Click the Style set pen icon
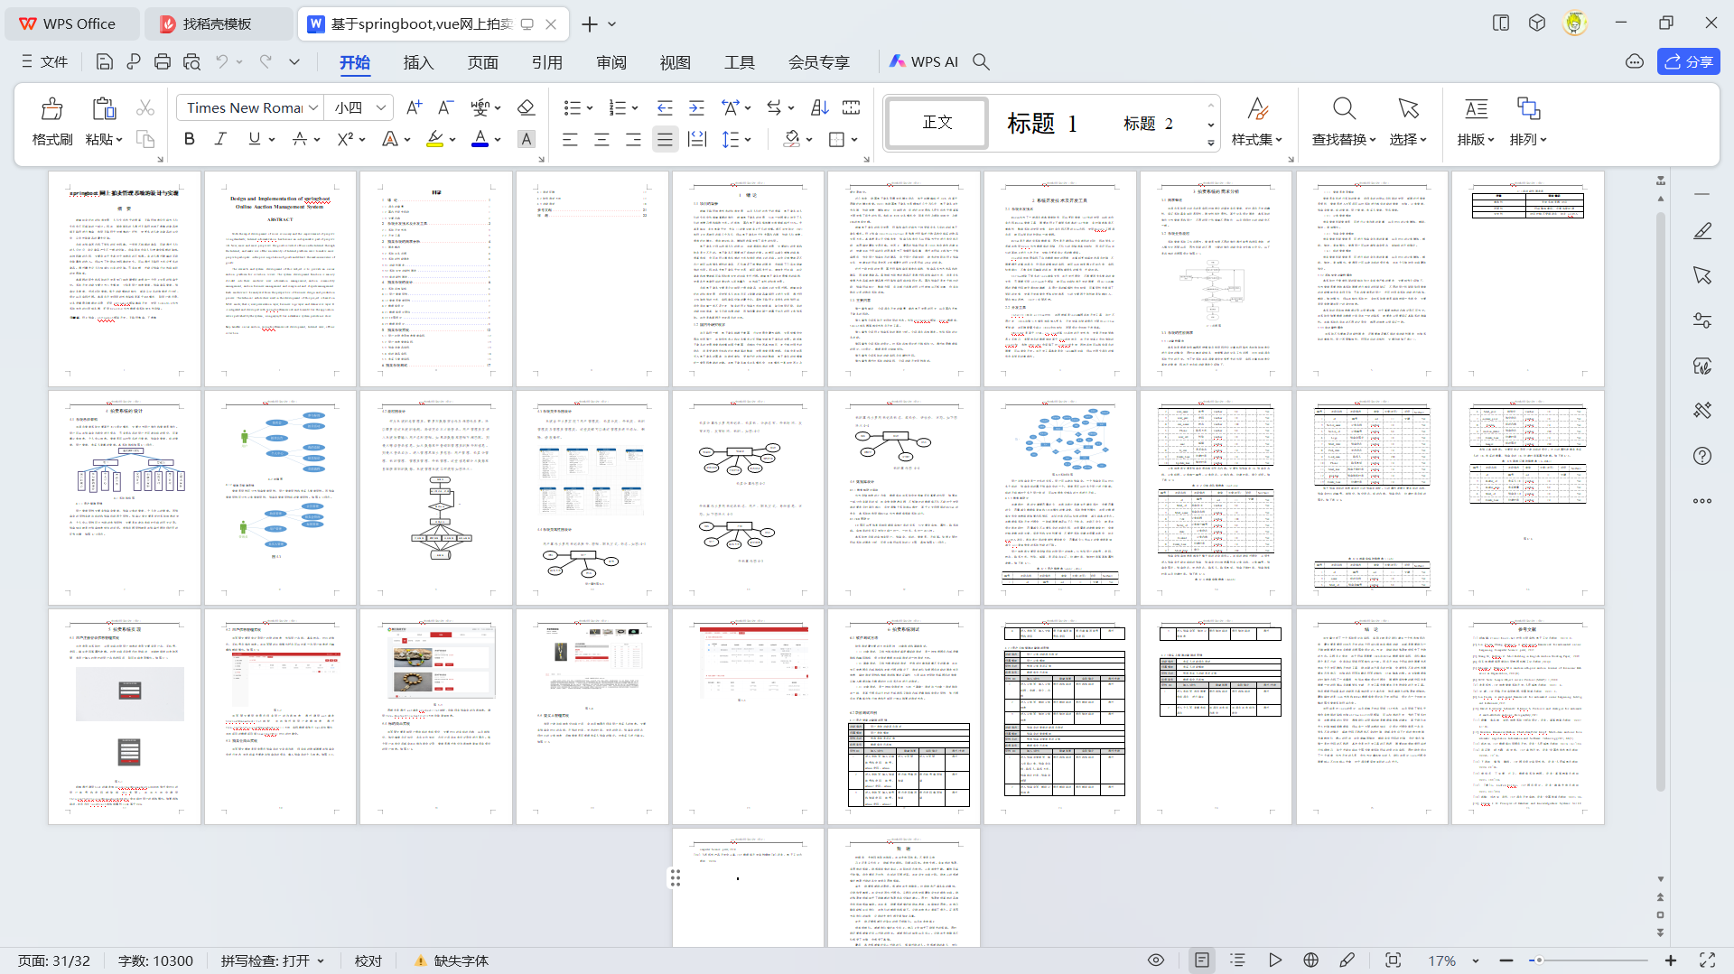Screen dimensions: 1734x974 (1257, 109)
